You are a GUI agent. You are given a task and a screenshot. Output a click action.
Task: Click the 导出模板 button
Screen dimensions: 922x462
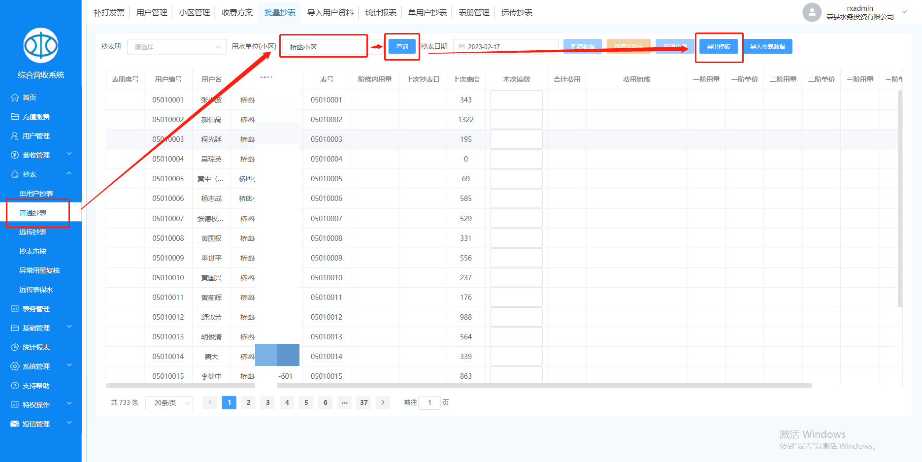tap(719, 47)
